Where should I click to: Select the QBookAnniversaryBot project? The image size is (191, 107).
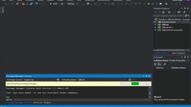click(x=172, y=30)
